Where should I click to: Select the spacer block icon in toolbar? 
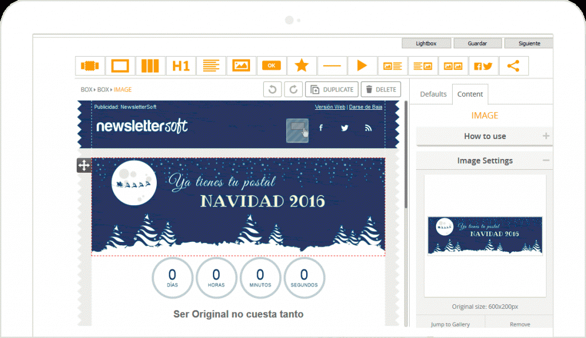click(90, 66)
